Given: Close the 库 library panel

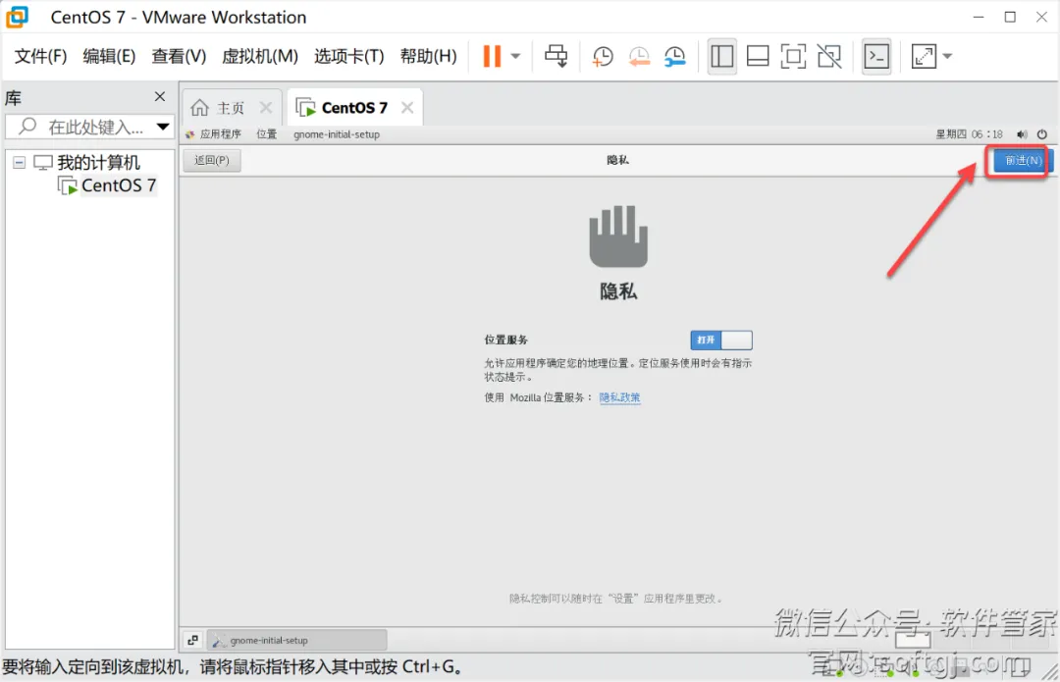Looking at the screenshot, I should [160, 96].
